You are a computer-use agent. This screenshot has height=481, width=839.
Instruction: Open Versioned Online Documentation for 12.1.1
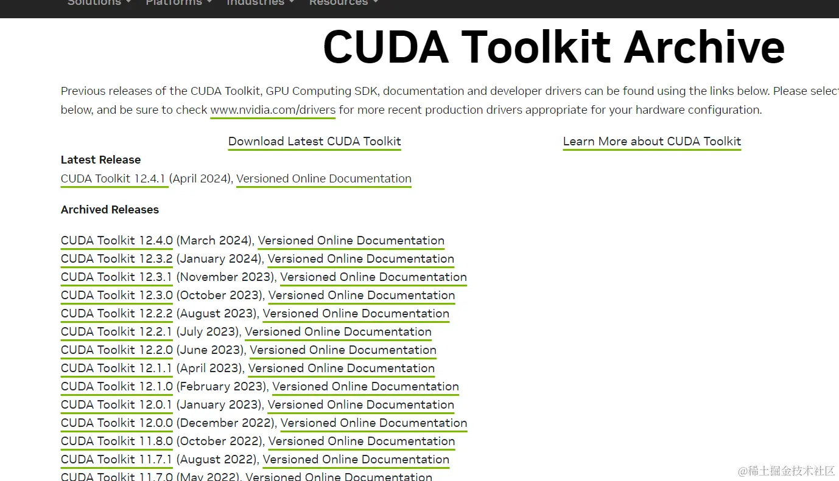click(342, 369)
